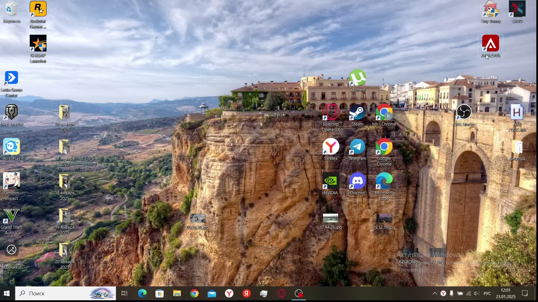
Task: Select the AMAZING desktop shortcut
Action: [490, 46]
